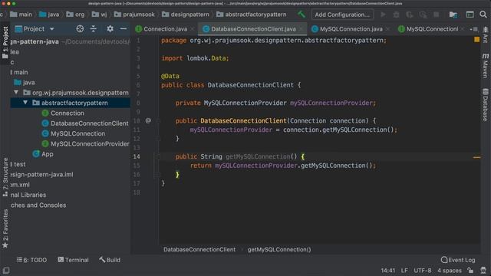Screen dimensions: 491x276
Task: Click the 14:41 line column indicator
Action: click(388, 271)
